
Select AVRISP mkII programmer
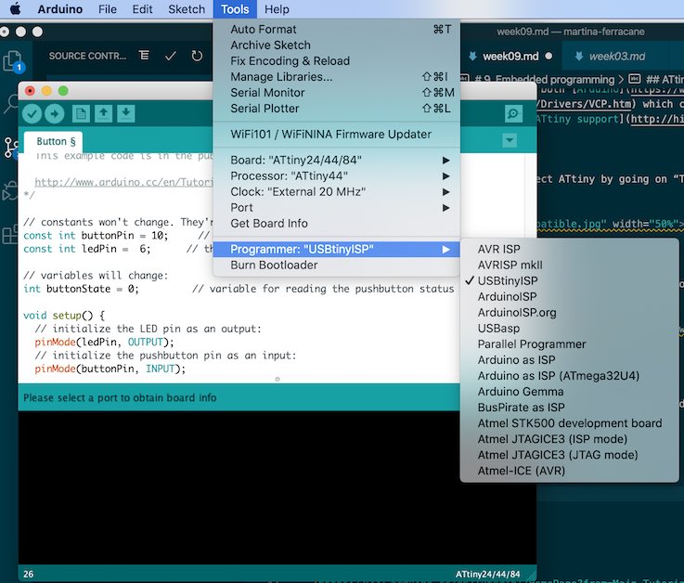click(569, 265)
